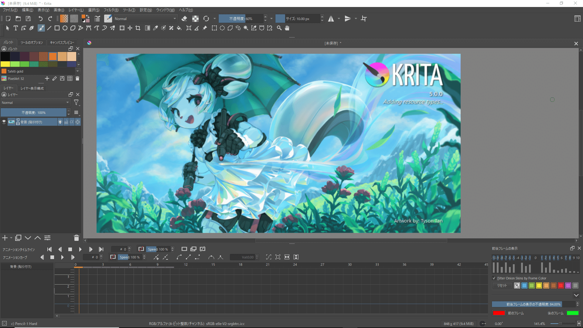The height and width of the screenshot is (328, 583).
Task: Toggle drop frames button in timeline
Action: coord(141,249)
